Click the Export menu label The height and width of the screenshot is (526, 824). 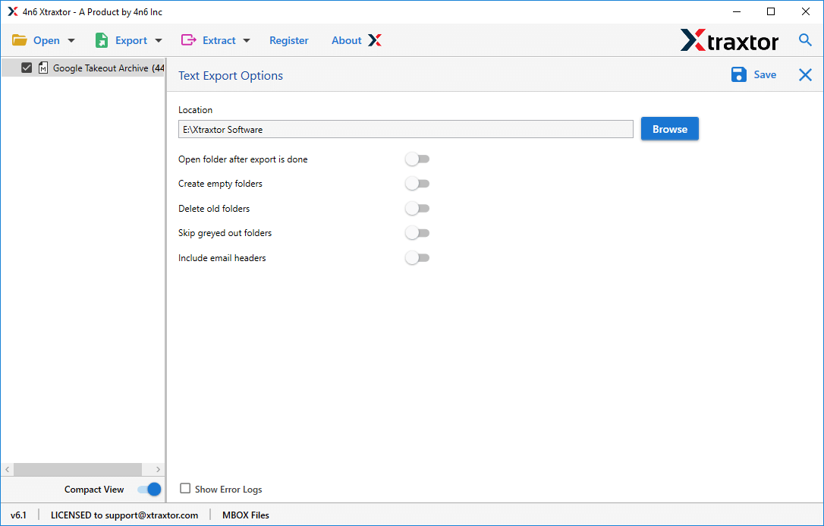(131, 40)
